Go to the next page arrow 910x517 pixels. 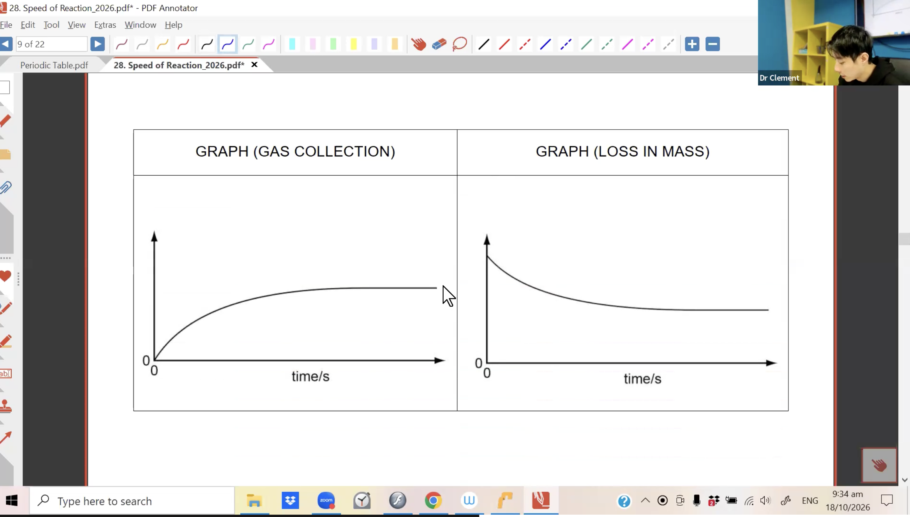point(97,44)
